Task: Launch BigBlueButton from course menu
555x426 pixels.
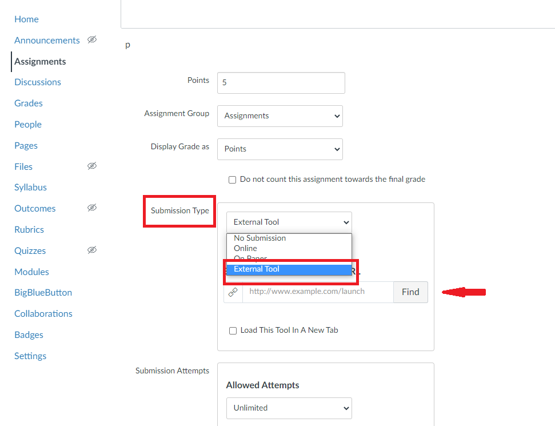Action: [x=43, y=293]
